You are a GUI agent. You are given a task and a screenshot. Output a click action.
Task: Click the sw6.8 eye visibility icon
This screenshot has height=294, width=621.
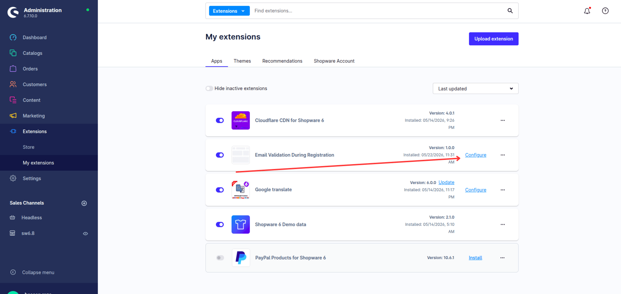[x=85, y=234]
